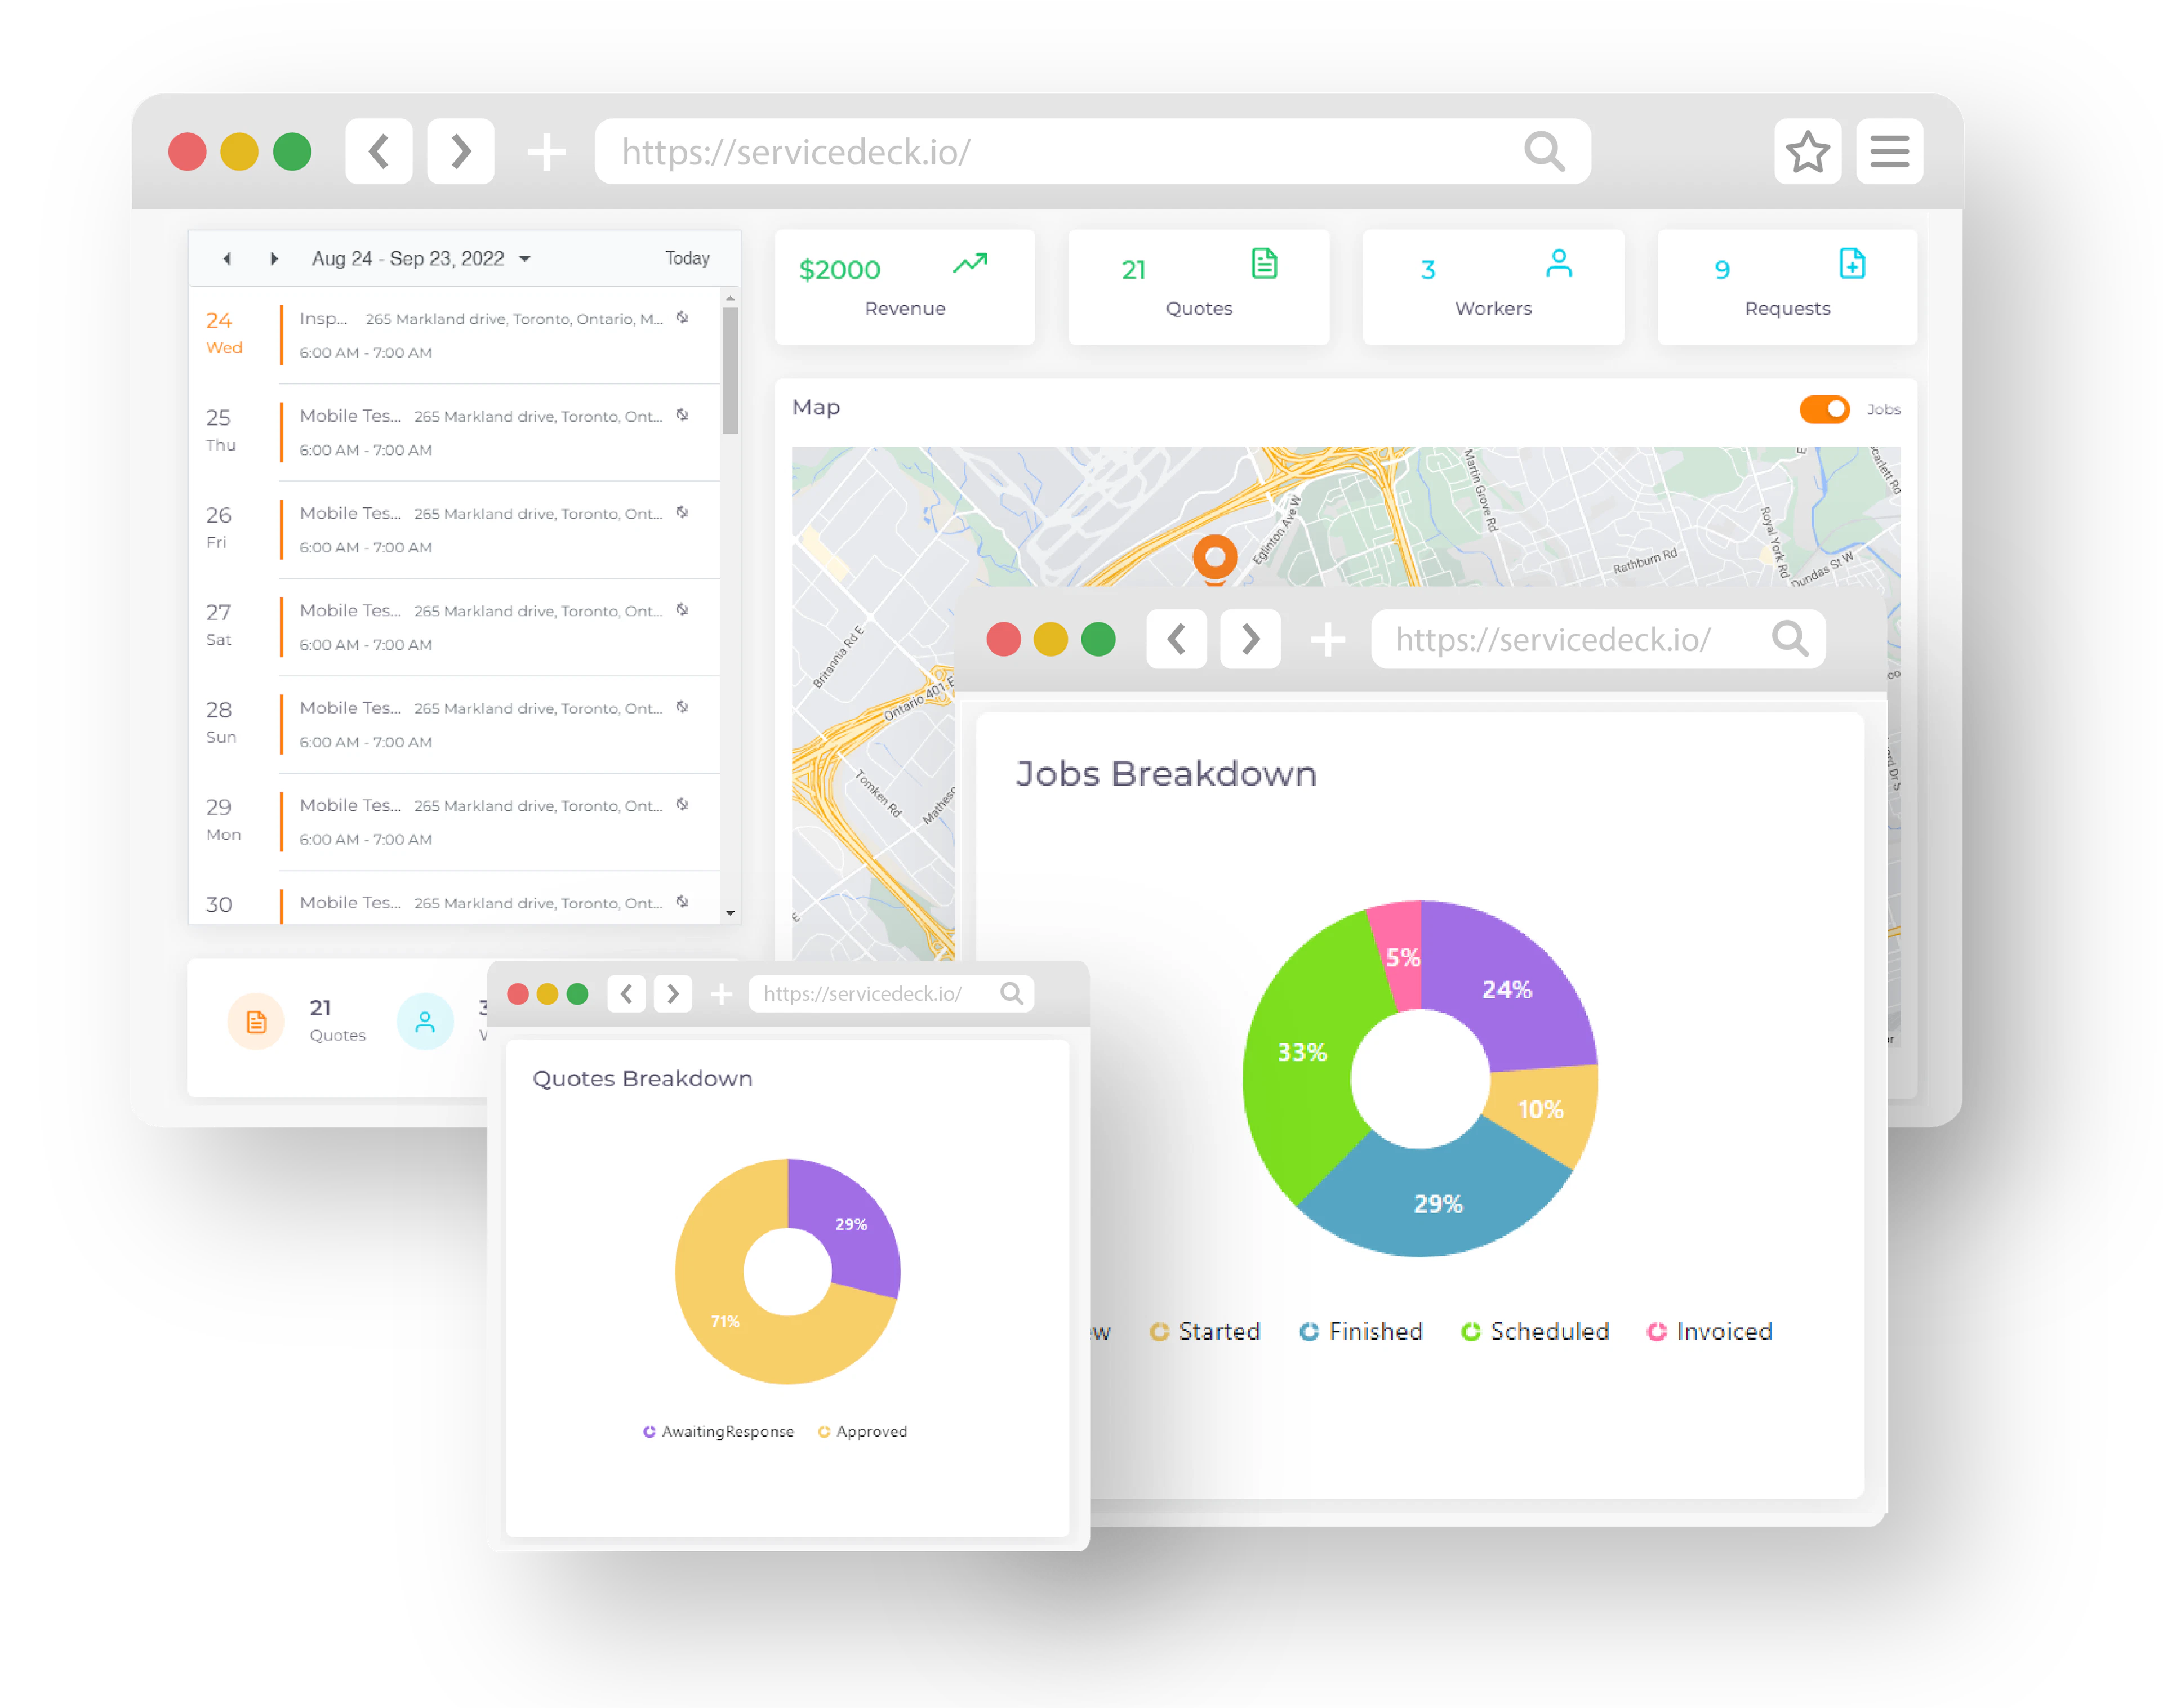Click the Today button in the calendar header
Viewport: 2163px width, 1708px height.
coord(687,258)
